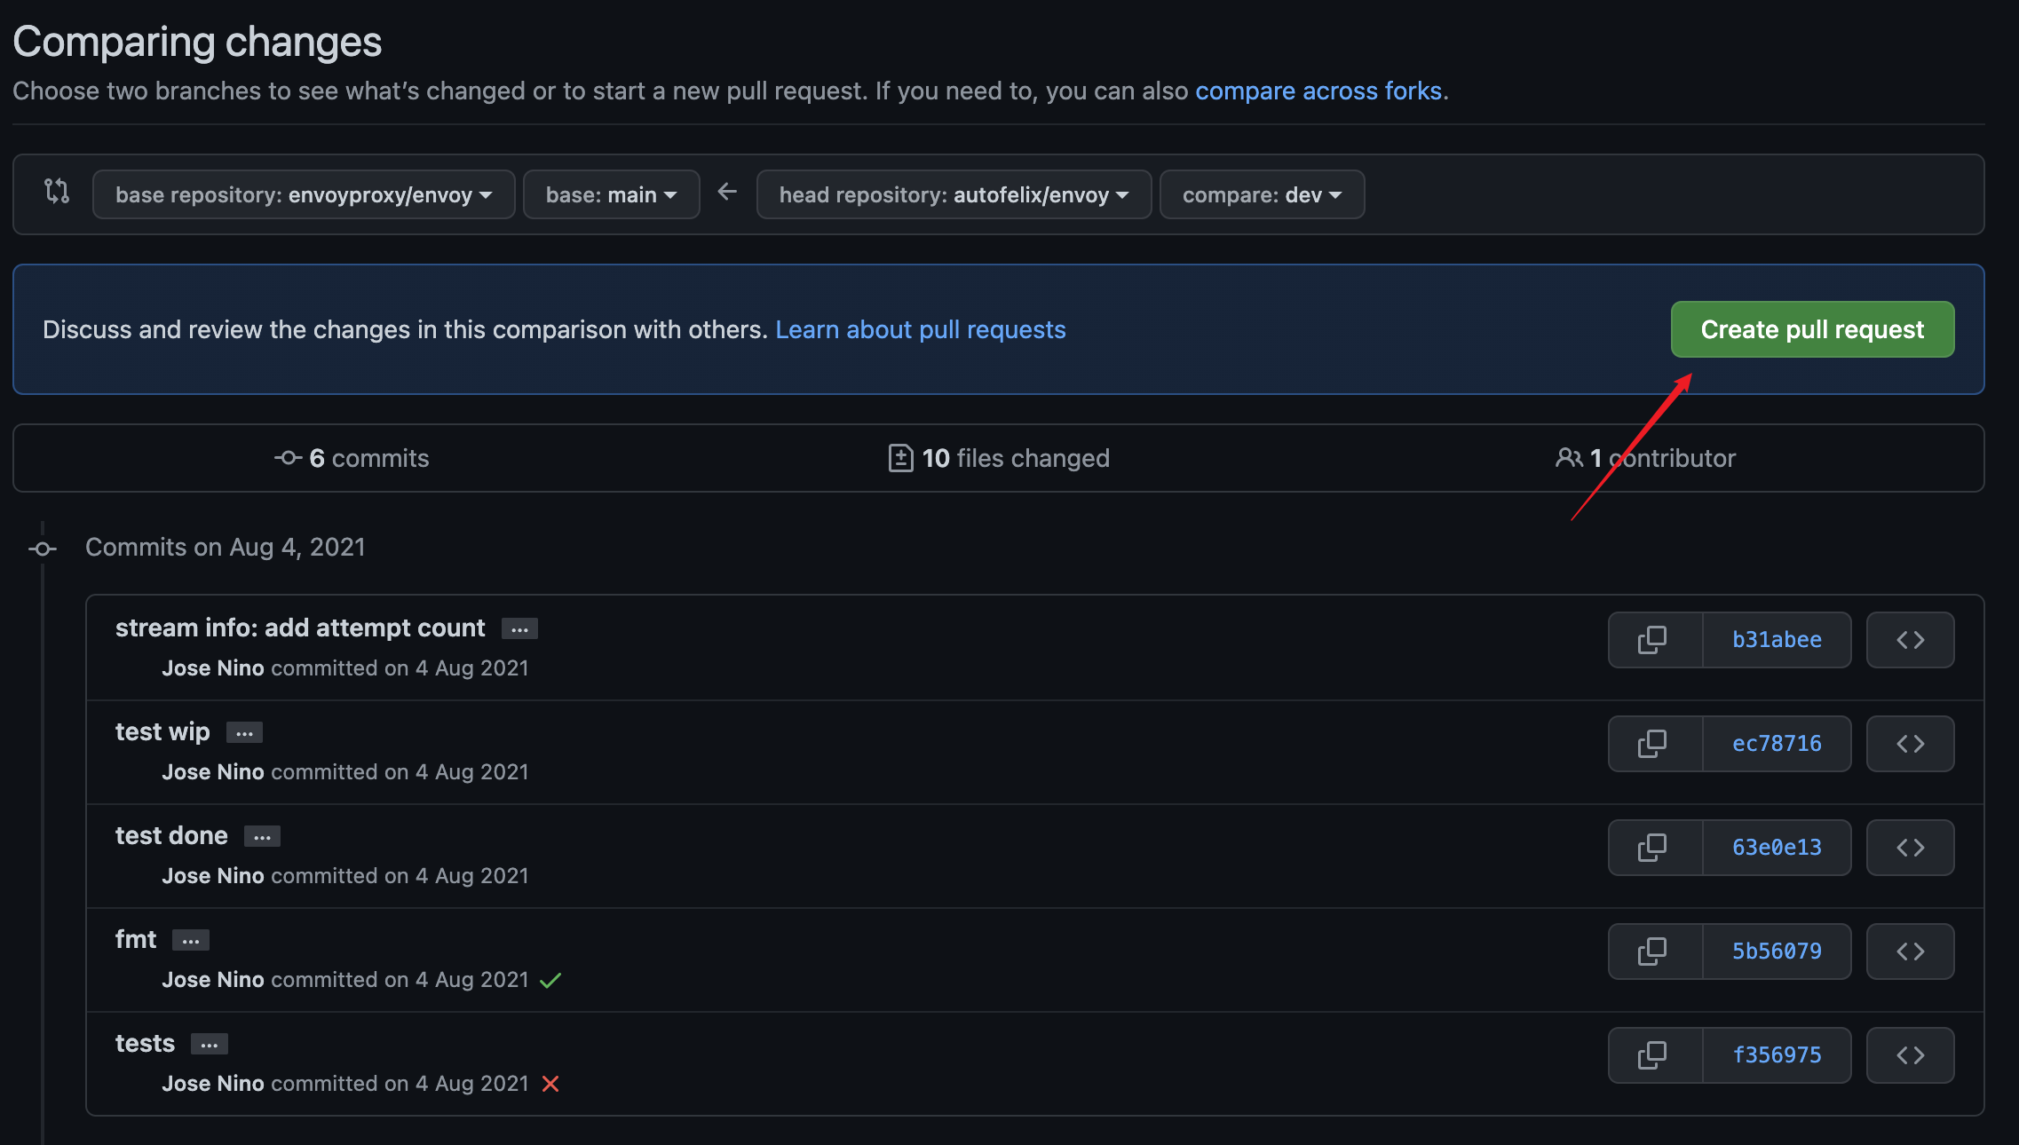
Task: Open commit hash ec78716
Action: point(1777,744)
